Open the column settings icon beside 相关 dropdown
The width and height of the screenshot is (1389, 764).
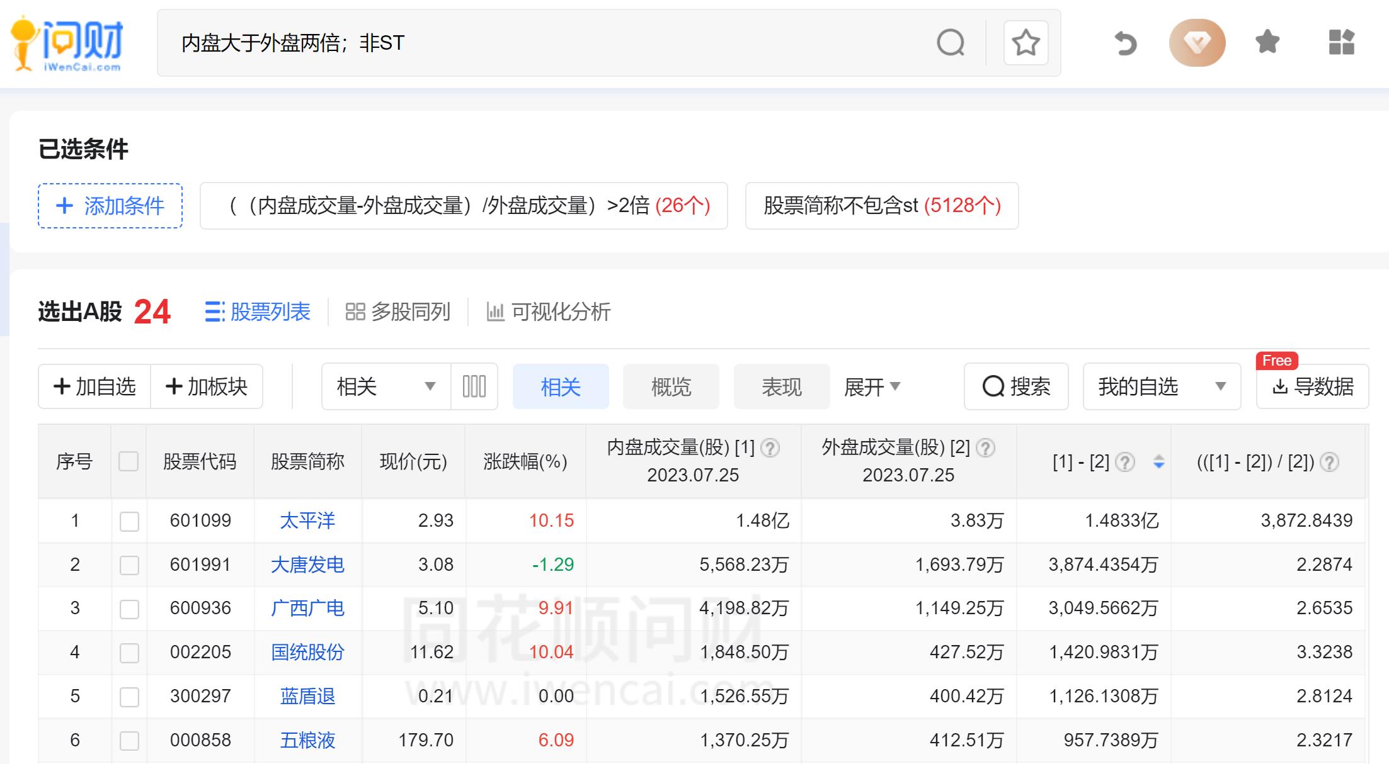point(474,386)
